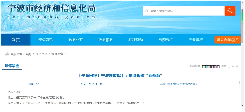Click the 媒体聚焦 breadcrumb link
This screenshot has width=245, height=112.
pos(57,54)
